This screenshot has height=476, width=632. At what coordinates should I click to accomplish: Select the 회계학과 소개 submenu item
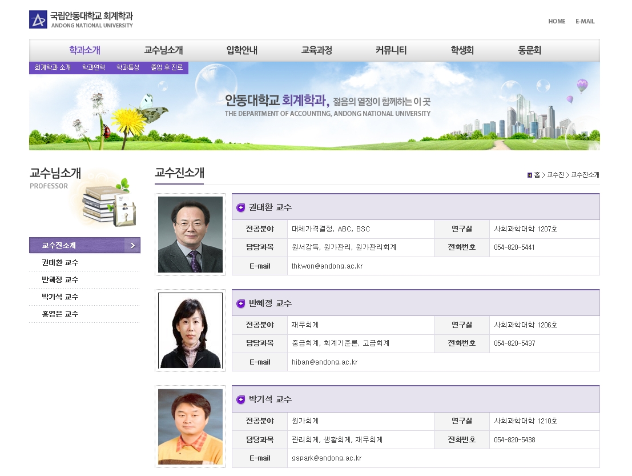(53, 67)
